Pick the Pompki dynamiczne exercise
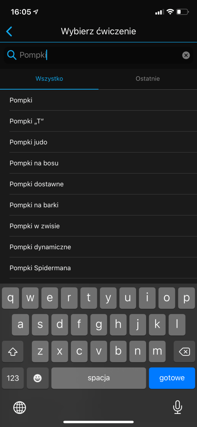 pyautogui.click(x=98, y=247)
